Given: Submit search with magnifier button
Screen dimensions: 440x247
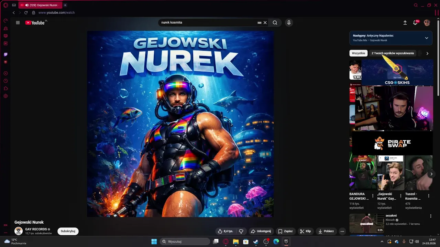Looking at the screenshot, I should click(275, 23).
